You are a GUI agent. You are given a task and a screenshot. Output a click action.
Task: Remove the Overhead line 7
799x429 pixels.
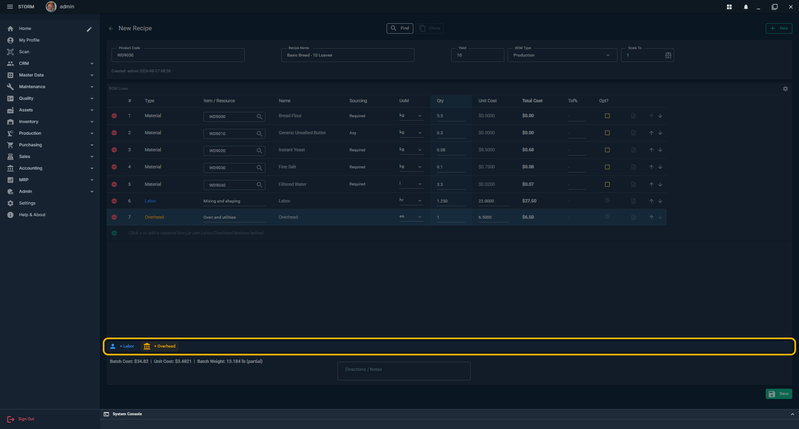[114, 217]
